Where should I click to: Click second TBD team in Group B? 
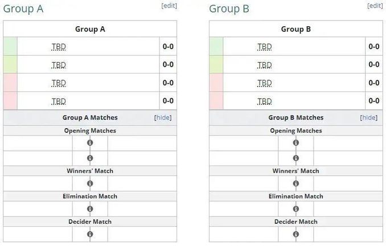(x=265, y=65)
